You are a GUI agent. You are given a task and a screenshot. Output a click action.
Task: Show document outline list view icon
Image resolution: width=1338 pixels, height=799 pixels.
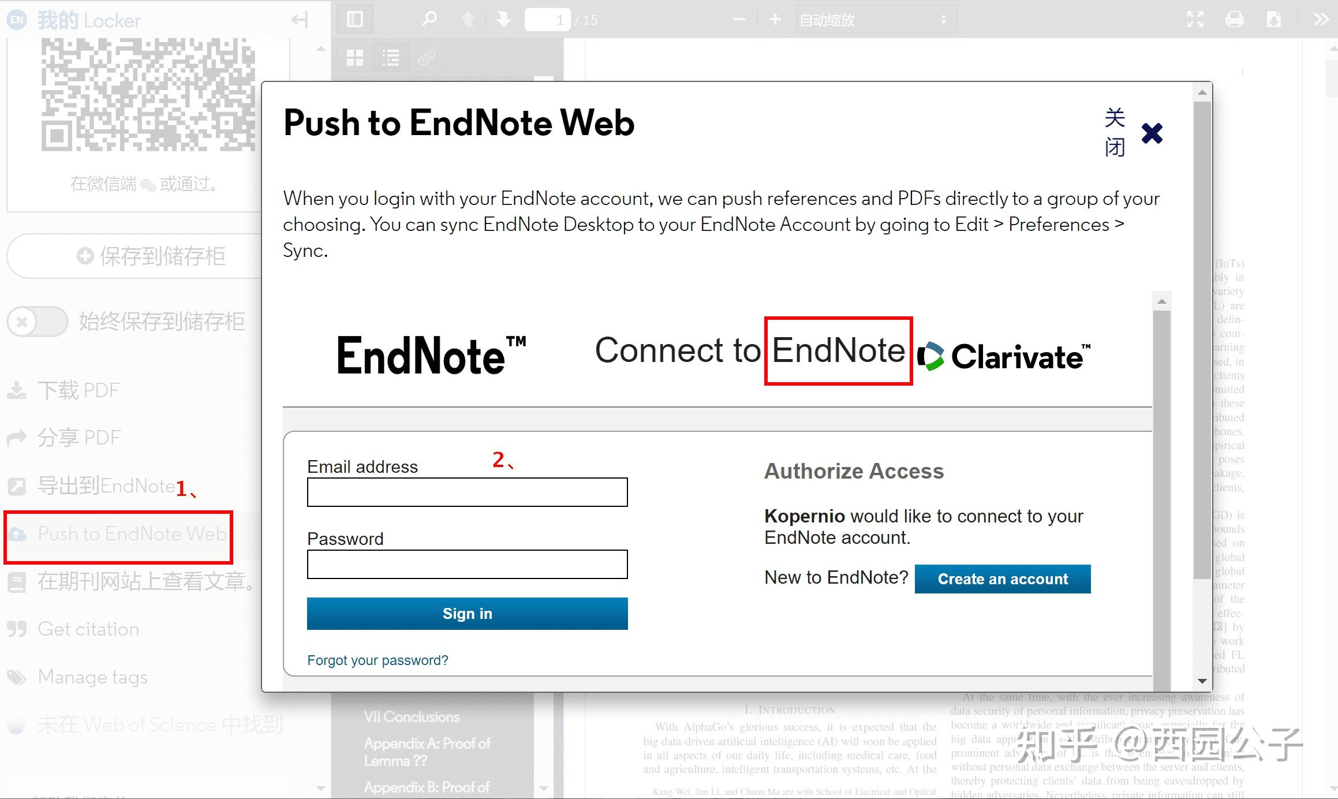(x=391, y=58)
